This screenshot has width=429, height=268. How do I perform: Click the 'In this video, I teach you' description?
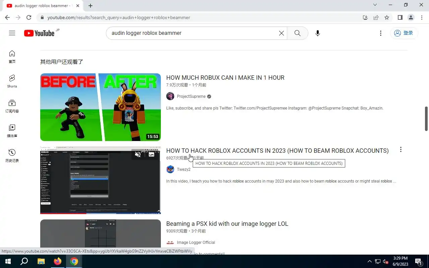[x=281, y=181]
